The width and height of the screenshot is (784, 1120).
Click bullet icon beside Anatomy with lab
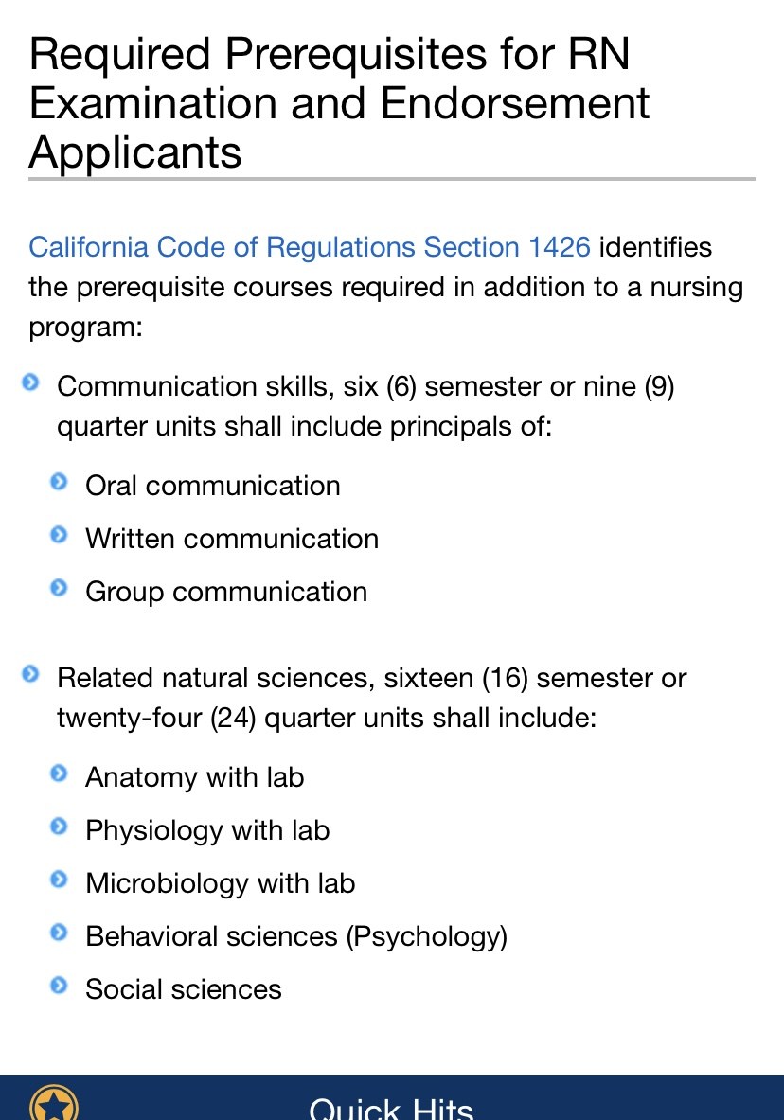60,773
